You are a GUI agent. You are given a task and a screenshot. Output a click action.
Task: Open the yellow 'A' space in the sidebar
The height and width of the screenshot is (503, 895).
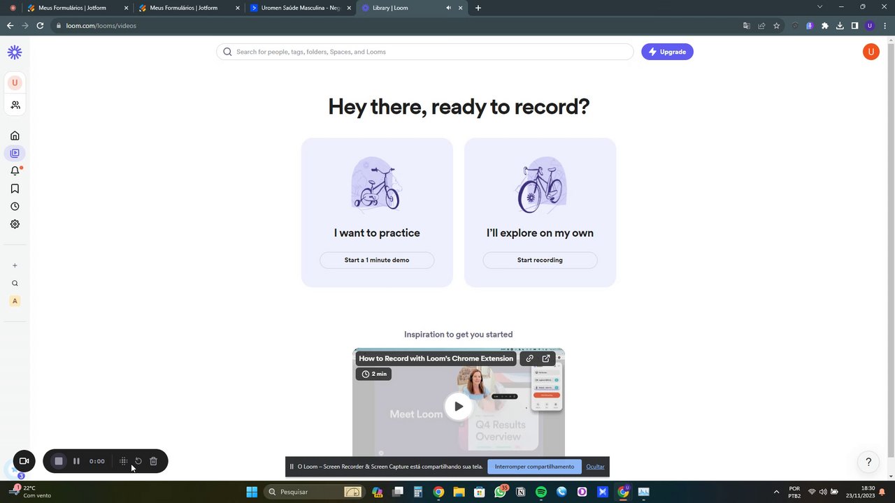pos(15,301)
